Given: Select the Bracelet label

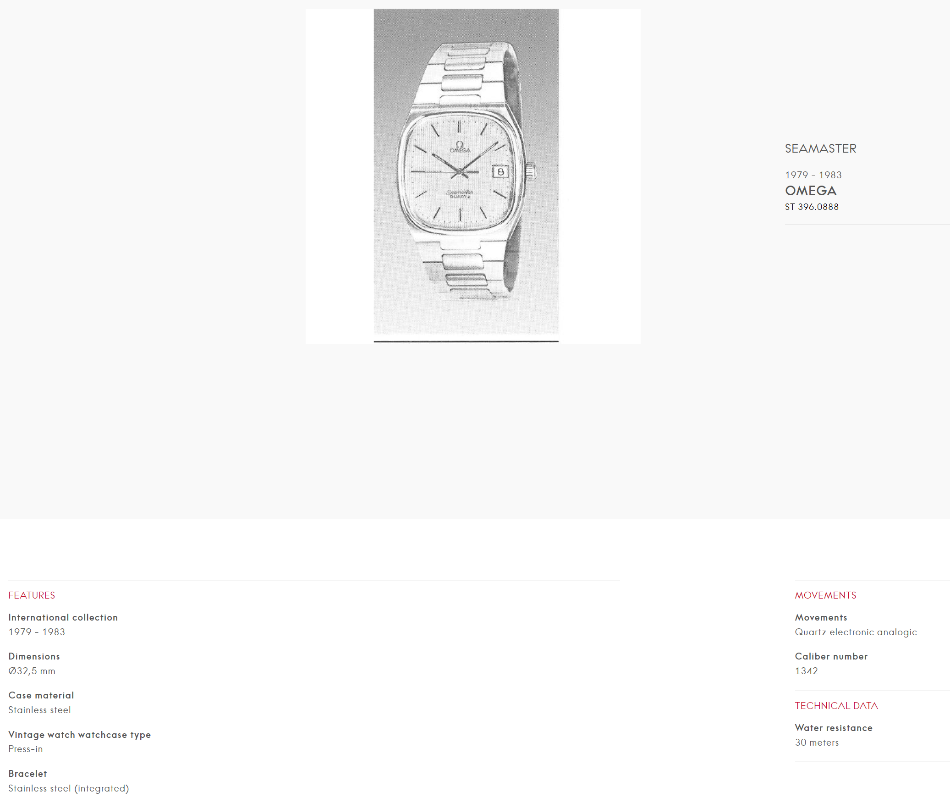Looking at the screenshot, I should pos(27,773).
